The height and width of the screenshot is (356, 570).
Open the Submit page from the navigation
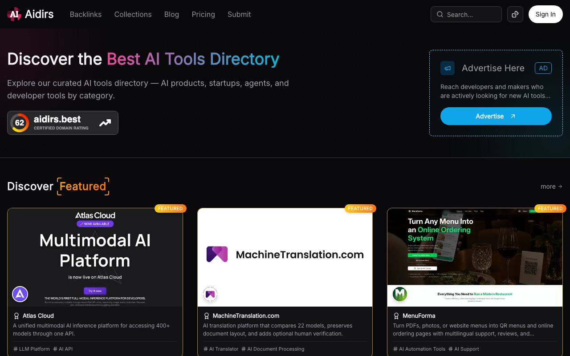point(239,14)
